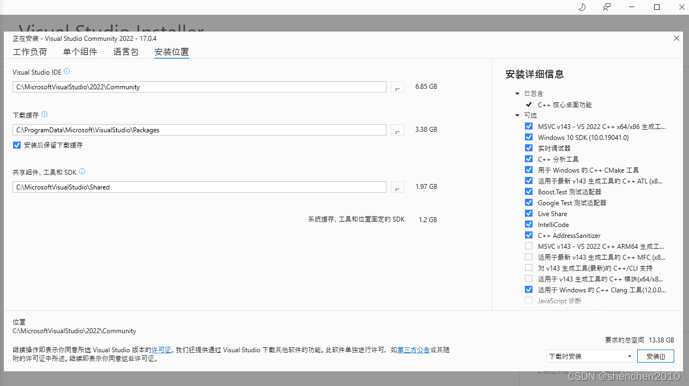Click the 安装 button

tap(656, 356)
